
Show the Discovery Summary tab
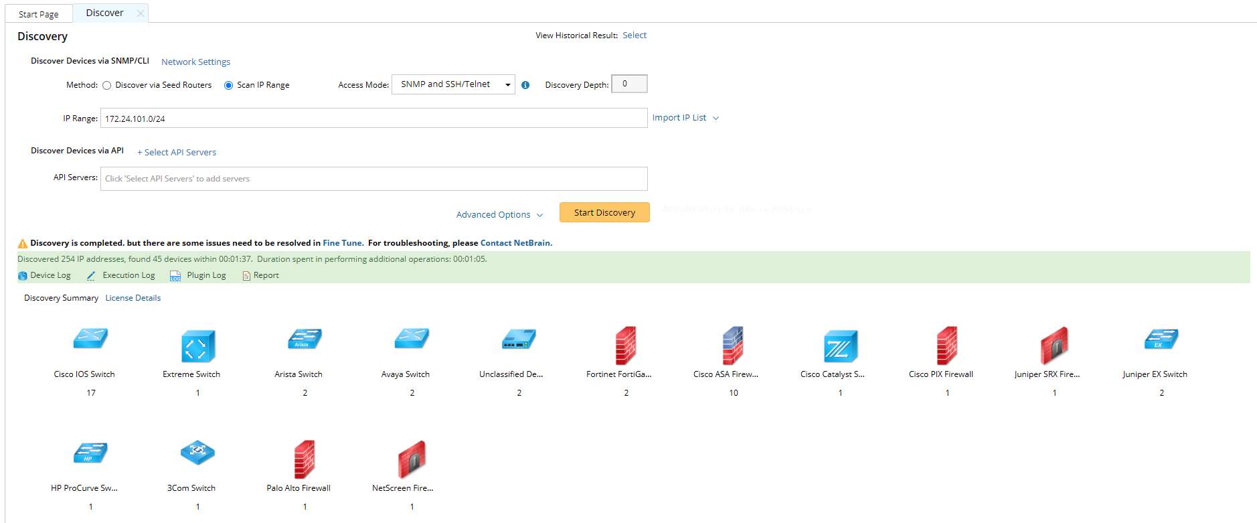pos(61,298)
